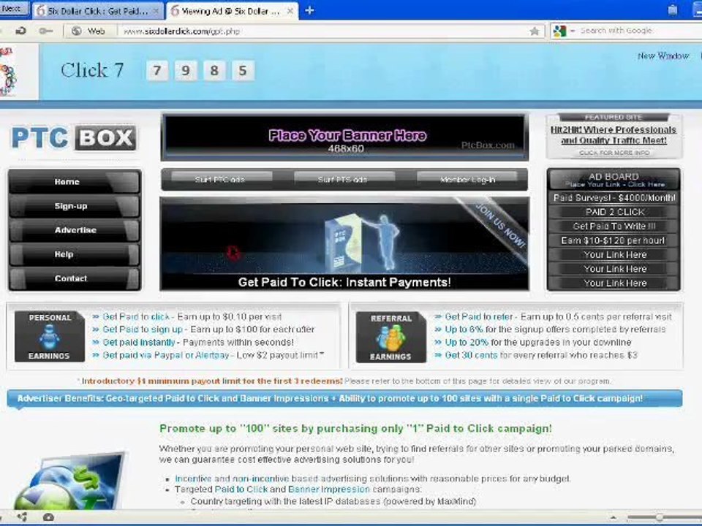Open Get Paid To Write ad link
The width and height of the screenshot is (702, 526).
click(x=614, y=226)
